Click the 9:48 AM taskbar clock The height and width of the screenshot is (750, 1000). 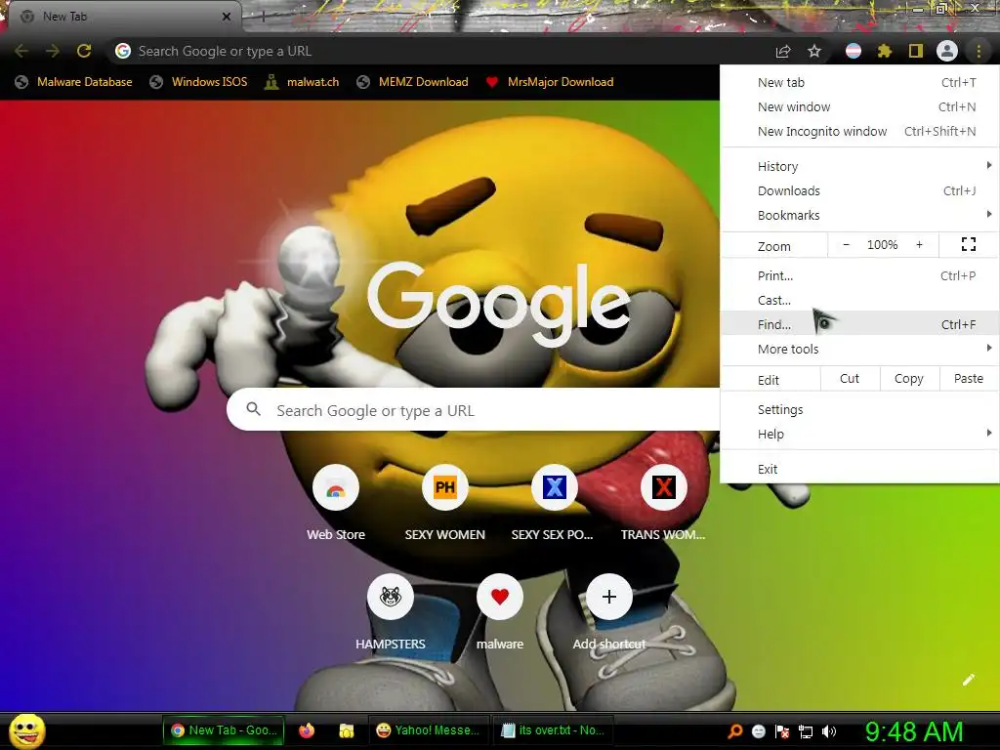tap(914, 731)
